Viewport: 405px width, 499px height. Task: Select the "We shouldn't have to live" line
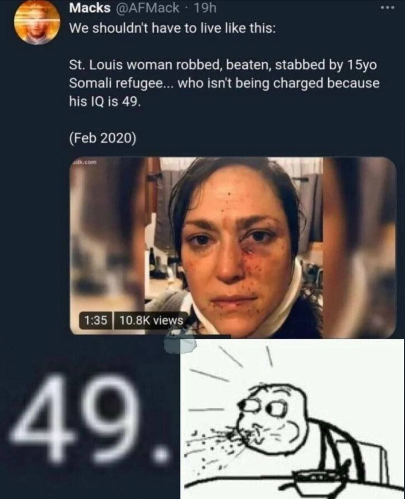(x=173, y=28)
